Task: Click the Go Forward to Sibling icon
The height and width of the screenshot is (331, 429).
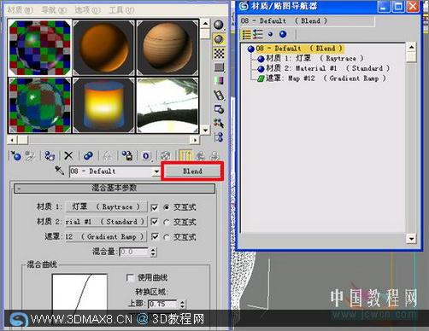Action: [214, 156]
